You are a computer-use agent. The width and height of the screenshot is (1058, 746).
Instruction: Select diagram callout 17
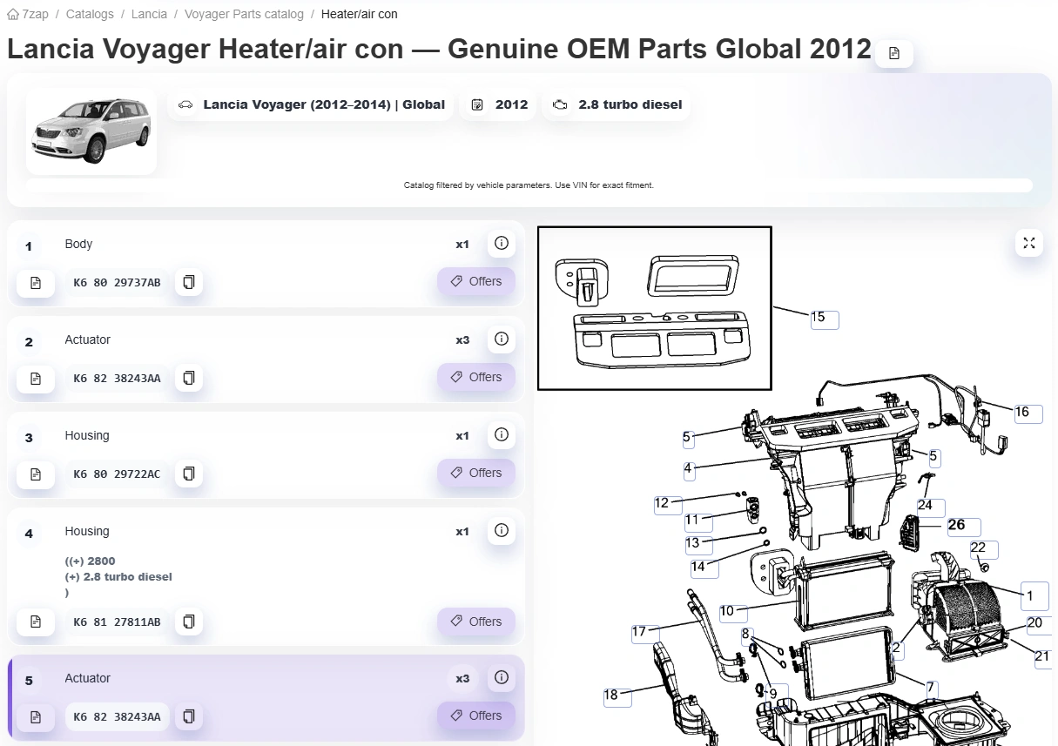[x=645, y=633]
